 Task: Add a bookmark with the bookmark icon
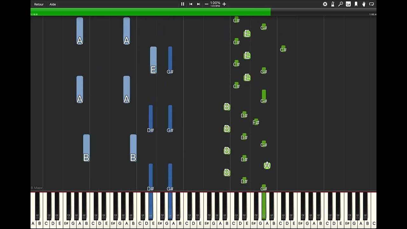coord(356,4)
